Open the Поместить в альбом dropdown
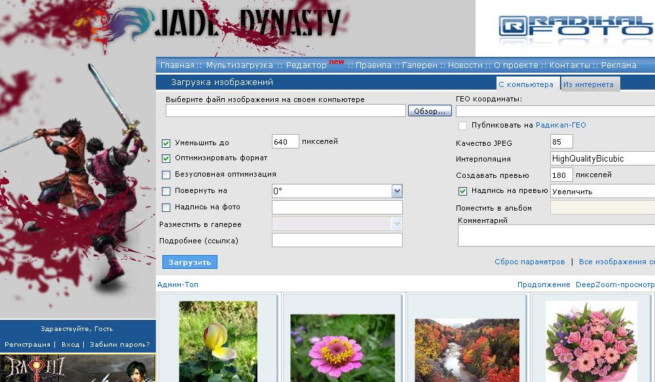 [x=603, y=208]
